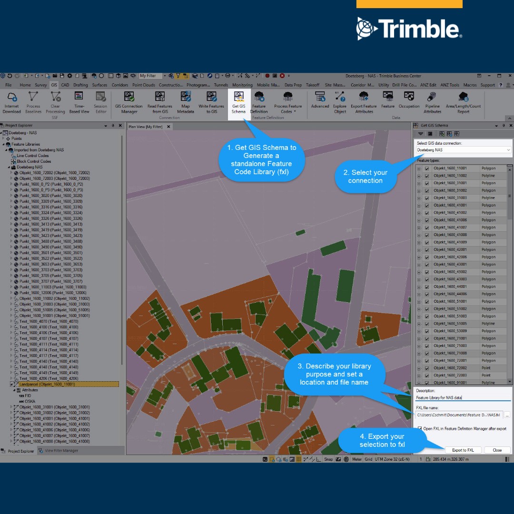Screen dimensions: 514x514
Task: Uncheck Objekt_1600_72002 Point feature type
Action: click(x=427, y=368)
